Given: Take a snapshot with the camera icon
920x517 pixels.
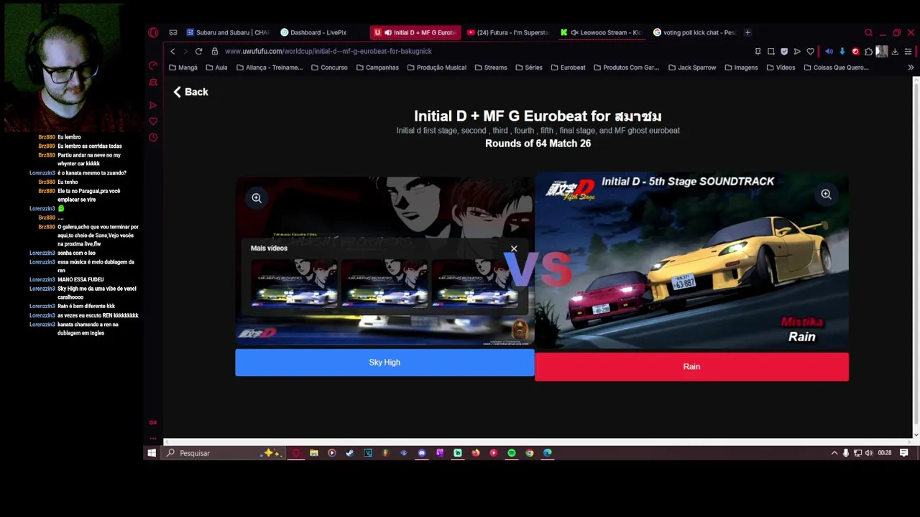Looking at the screenshot, I should tap(770, 51).
